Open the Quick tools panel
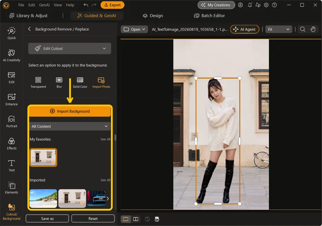This screenshot has height=226, width=322. tap(12, 33)
